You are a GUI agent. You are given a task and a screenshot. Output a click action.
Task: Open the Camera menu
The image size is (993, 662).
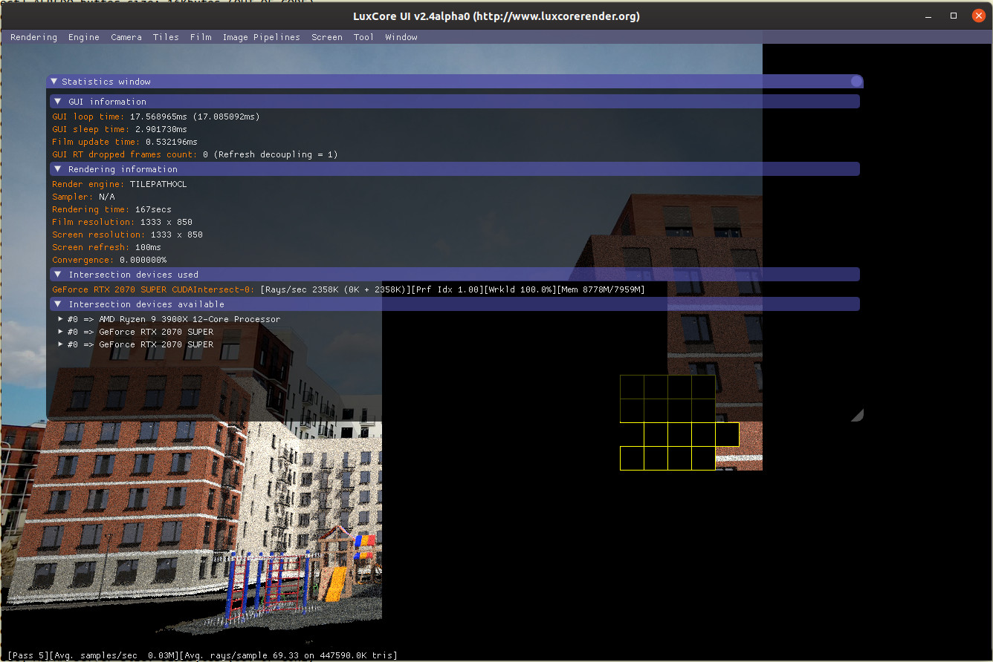tap(126, 36)
